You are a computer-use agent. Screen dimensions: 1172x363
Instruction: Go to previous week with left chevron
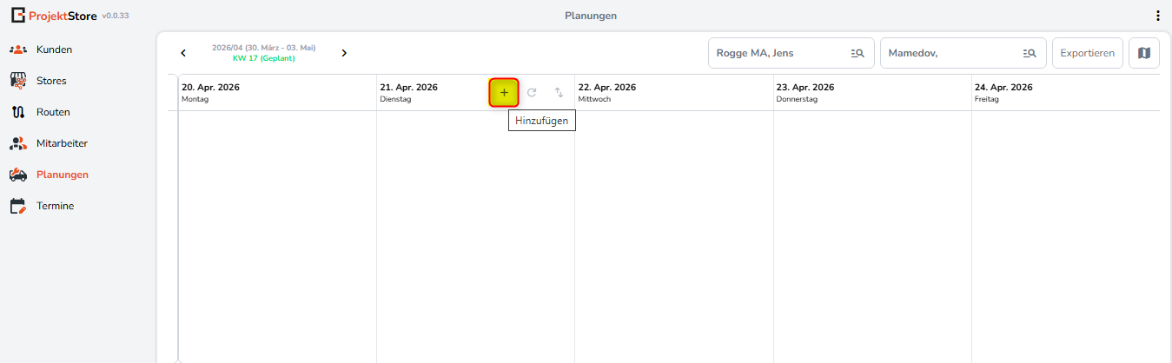[x=183, y=53]
